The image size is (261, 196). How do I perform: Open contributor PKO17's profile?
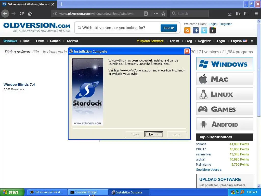pos(201,149)
